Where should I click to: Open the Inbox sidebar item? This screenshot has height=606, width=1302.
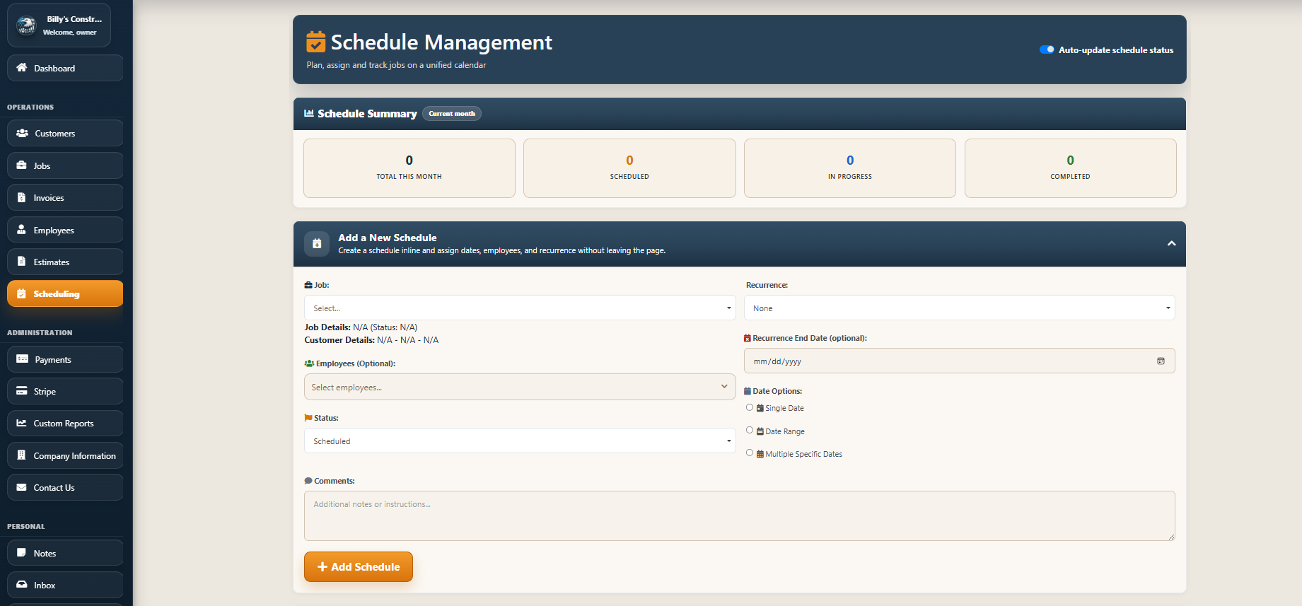click(65, 585)
